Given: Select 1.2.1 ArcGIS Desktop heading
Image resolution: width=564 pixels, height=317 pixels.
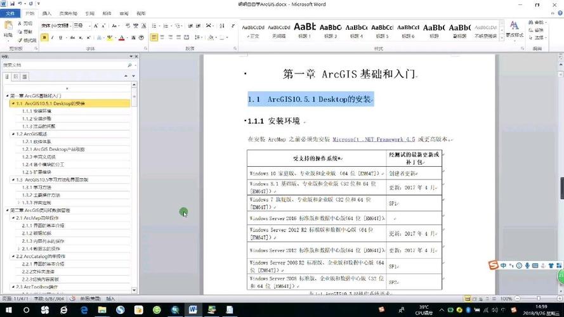Looking at the screenshot, I should tap(53, 149).
